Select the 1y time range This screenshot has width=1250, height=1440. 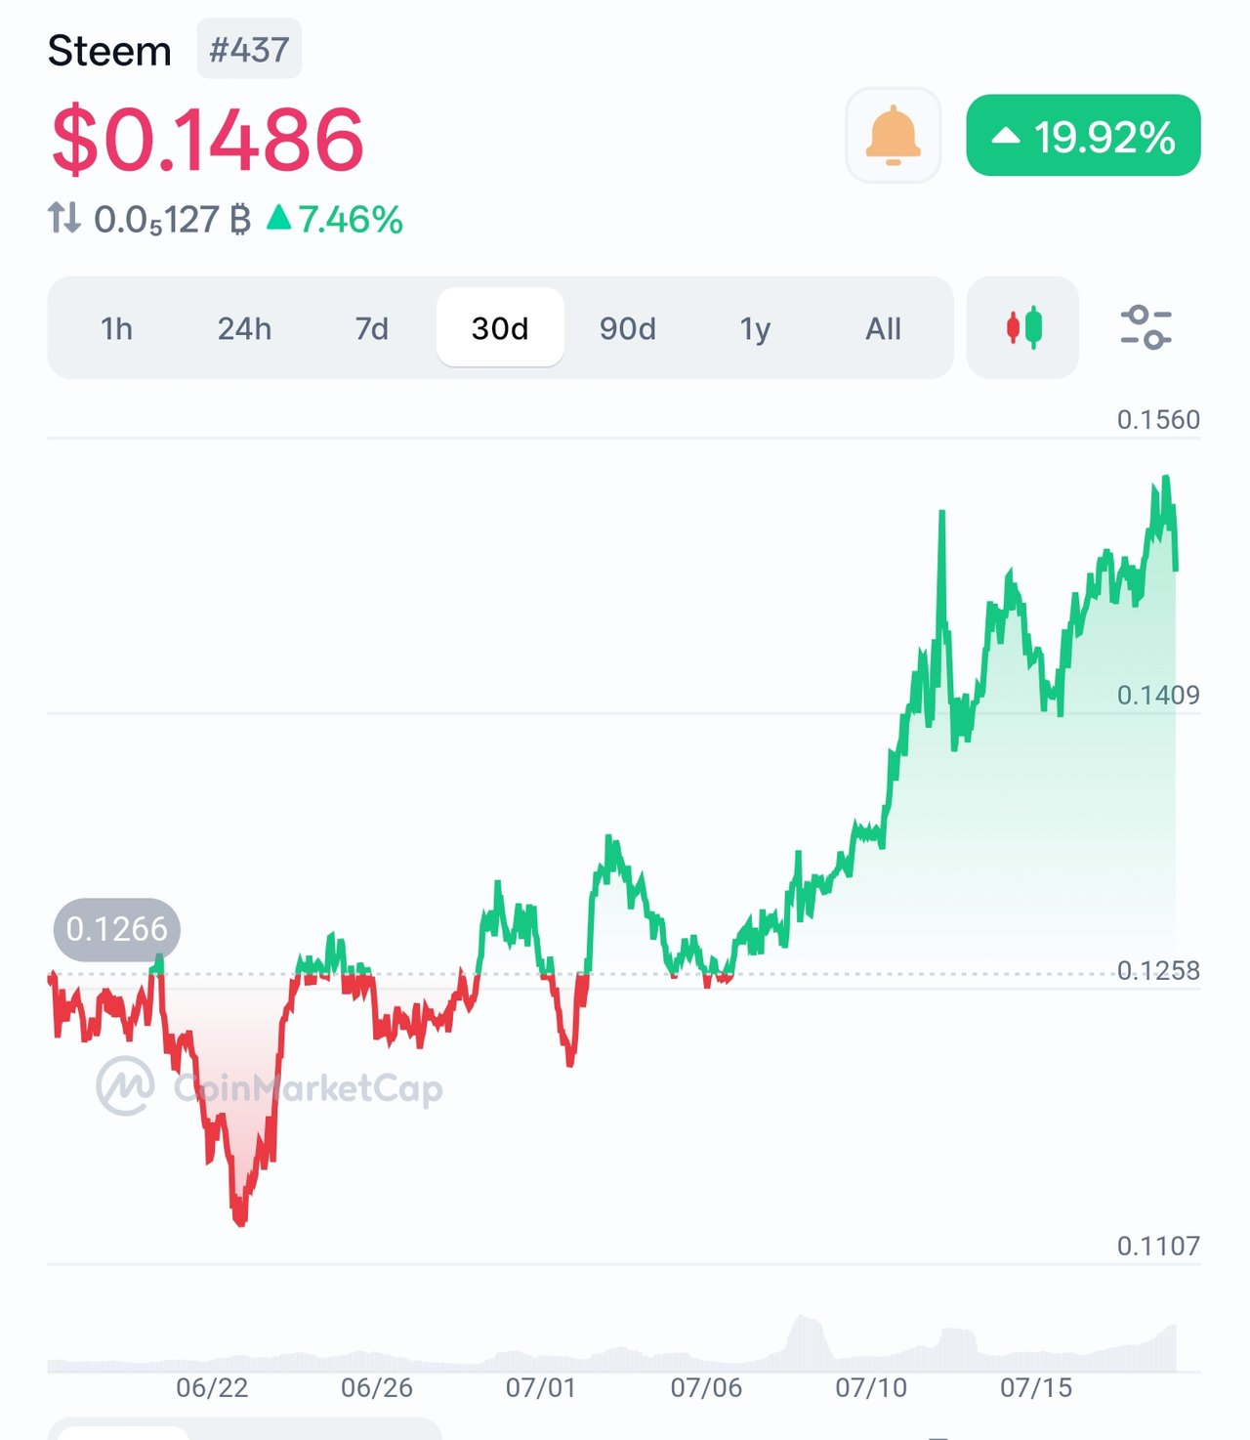point(755,328)
